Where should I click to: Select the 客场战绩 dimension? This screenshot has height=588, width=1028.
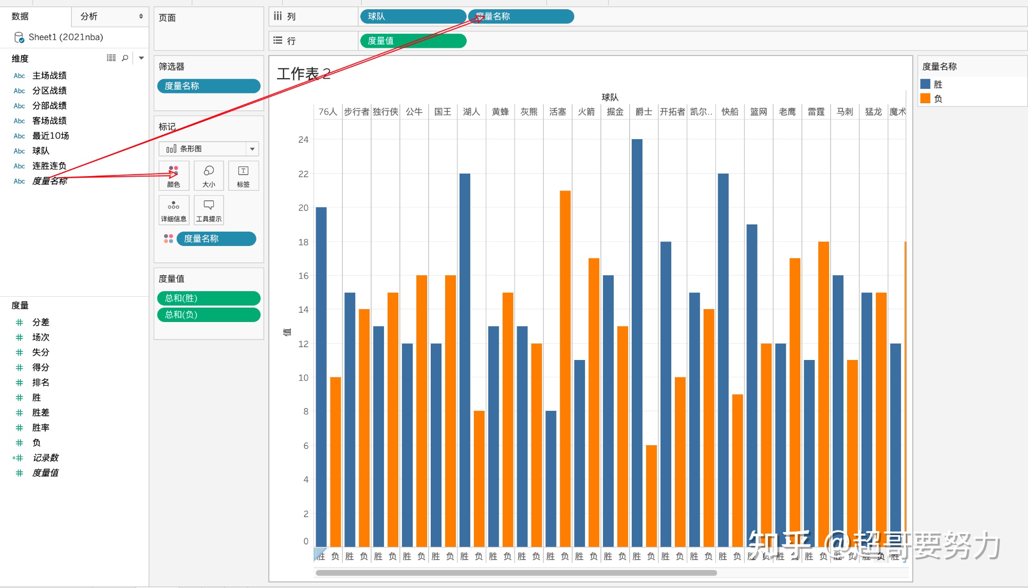click(x=49, y=121)
